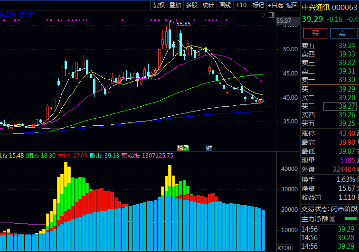Add stock to watchlist with +自选
This screenshot has width=359, height=252.
275,5
